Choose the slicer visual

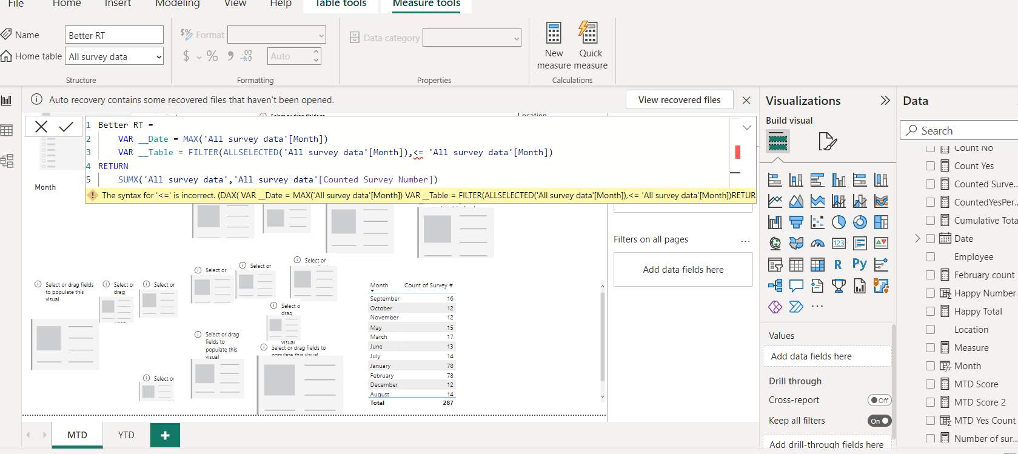click(775, 264)
